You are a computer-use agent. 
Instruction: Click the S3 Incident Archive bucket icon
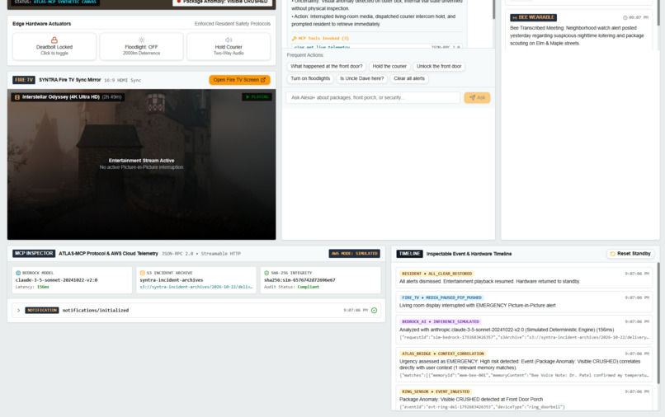pyautogui.click(x=143, y=273)
